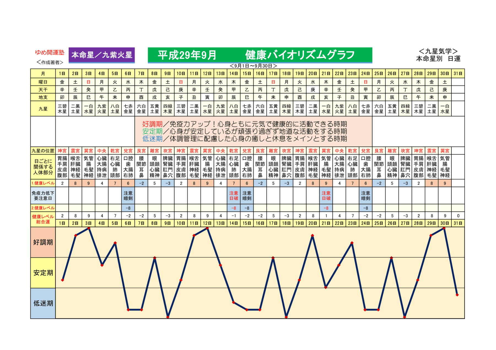The height and width of the screenshot is (350, 496).
Task: Click the ＜九星気学＞ heading at top right
Action: (438, 51)
